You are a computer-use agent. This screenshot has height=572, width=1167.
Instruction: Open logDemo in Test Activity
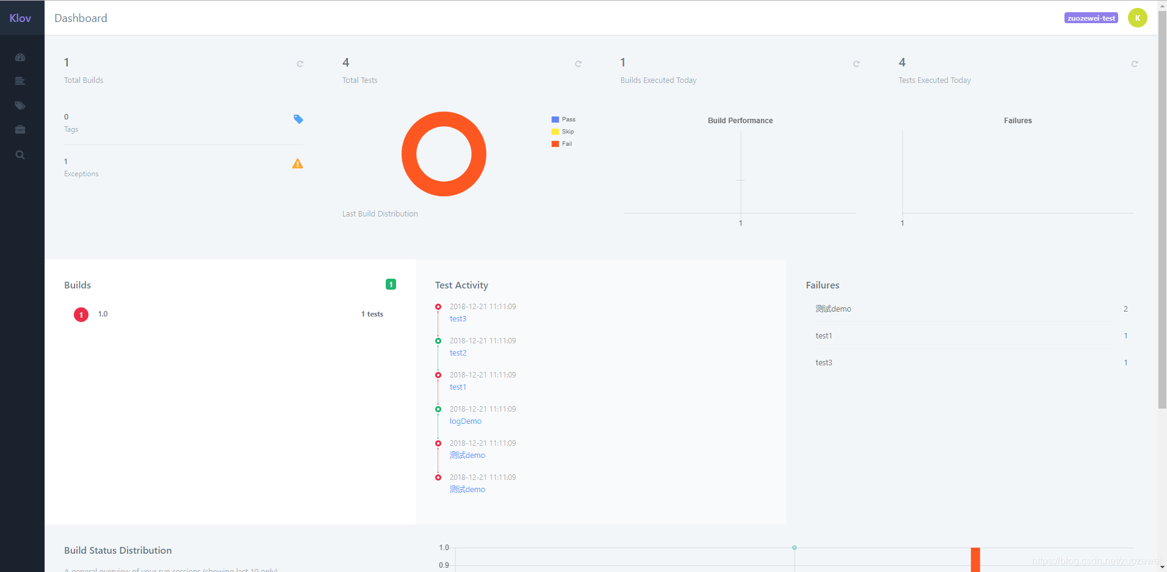[466, 421]
